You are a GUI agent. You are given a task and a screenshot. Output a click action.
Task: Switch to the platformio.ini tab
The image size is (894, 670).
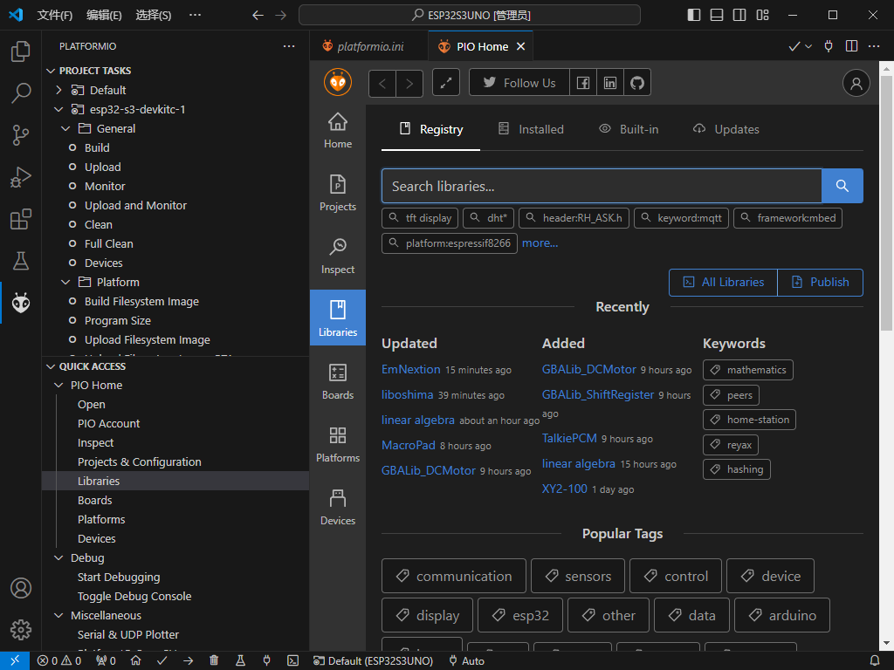click(369, 46)
